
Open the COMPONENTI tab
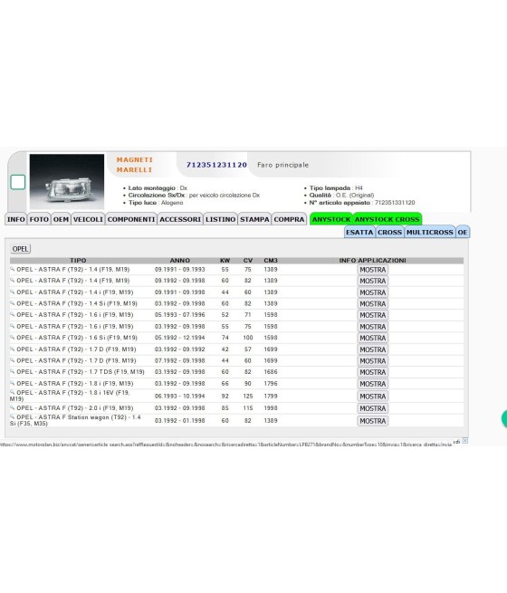click(x=130, y=219)
